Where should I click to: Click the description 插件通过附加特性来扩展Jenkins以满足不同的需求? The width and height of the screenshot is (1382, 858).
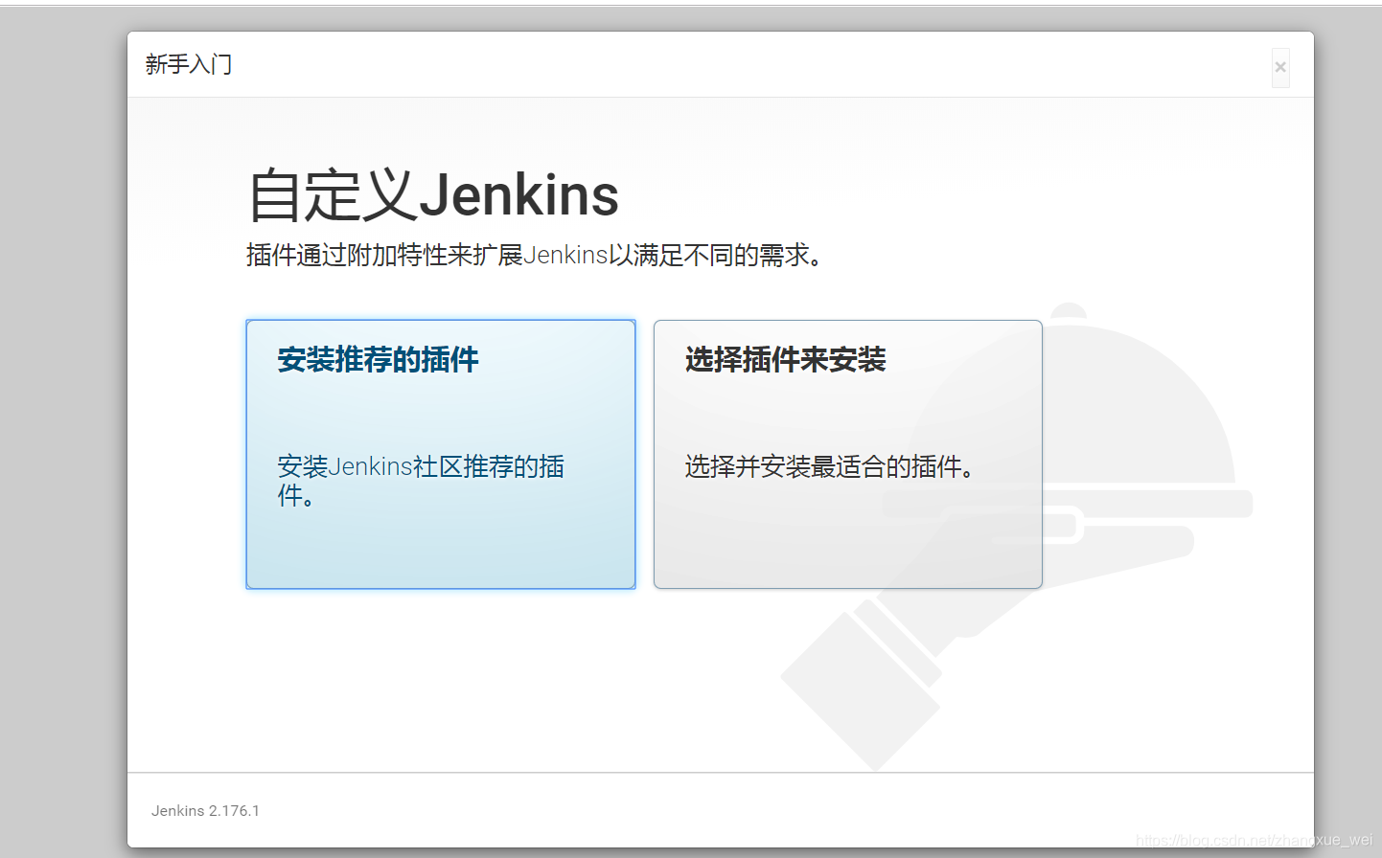535,256
